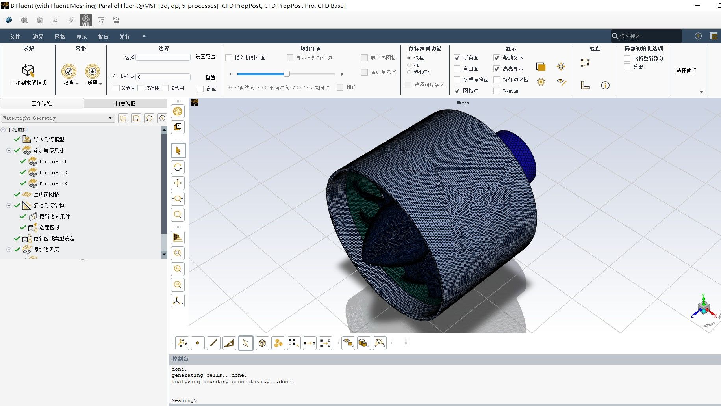Select the pan view tool
The height and width of the screenshot is (406, 721).
178,183
